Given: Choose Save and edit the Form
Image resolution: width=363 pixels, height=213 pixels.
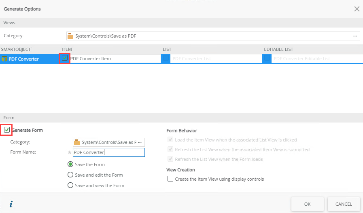Looking at the screenshot, I should pos(70,175).
